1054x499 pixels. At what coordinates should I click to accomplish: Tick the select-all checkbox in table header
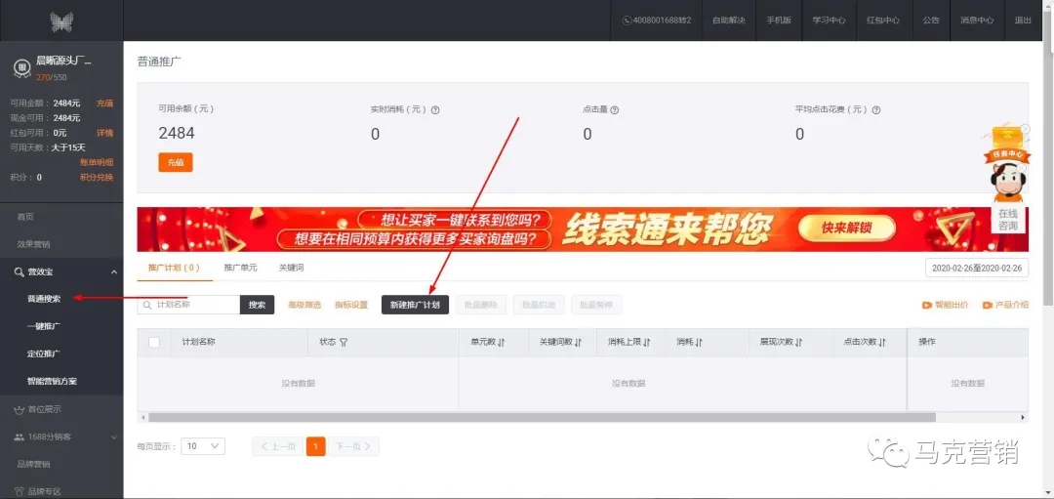click(154, 343)
